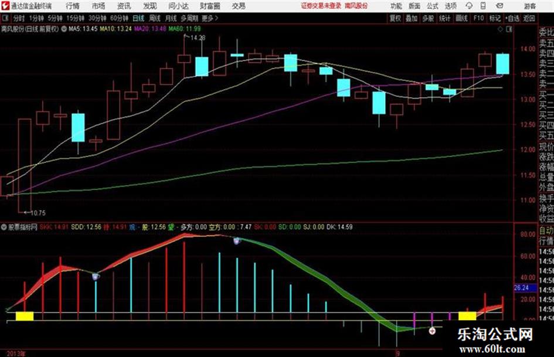Open the customer service headset icon

click(469, 6)
